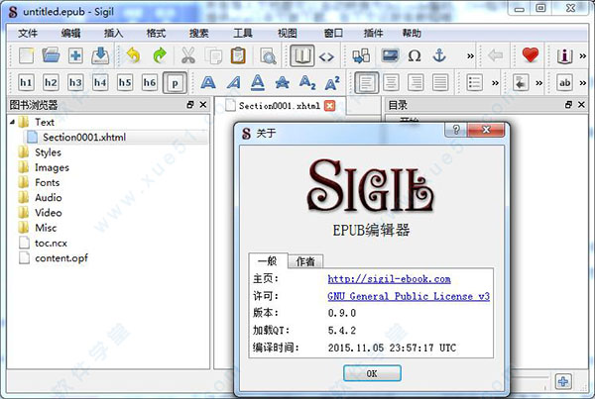Open GNU General Public License v3 link
The image size is (595, 399).
(x=409, y=296)
